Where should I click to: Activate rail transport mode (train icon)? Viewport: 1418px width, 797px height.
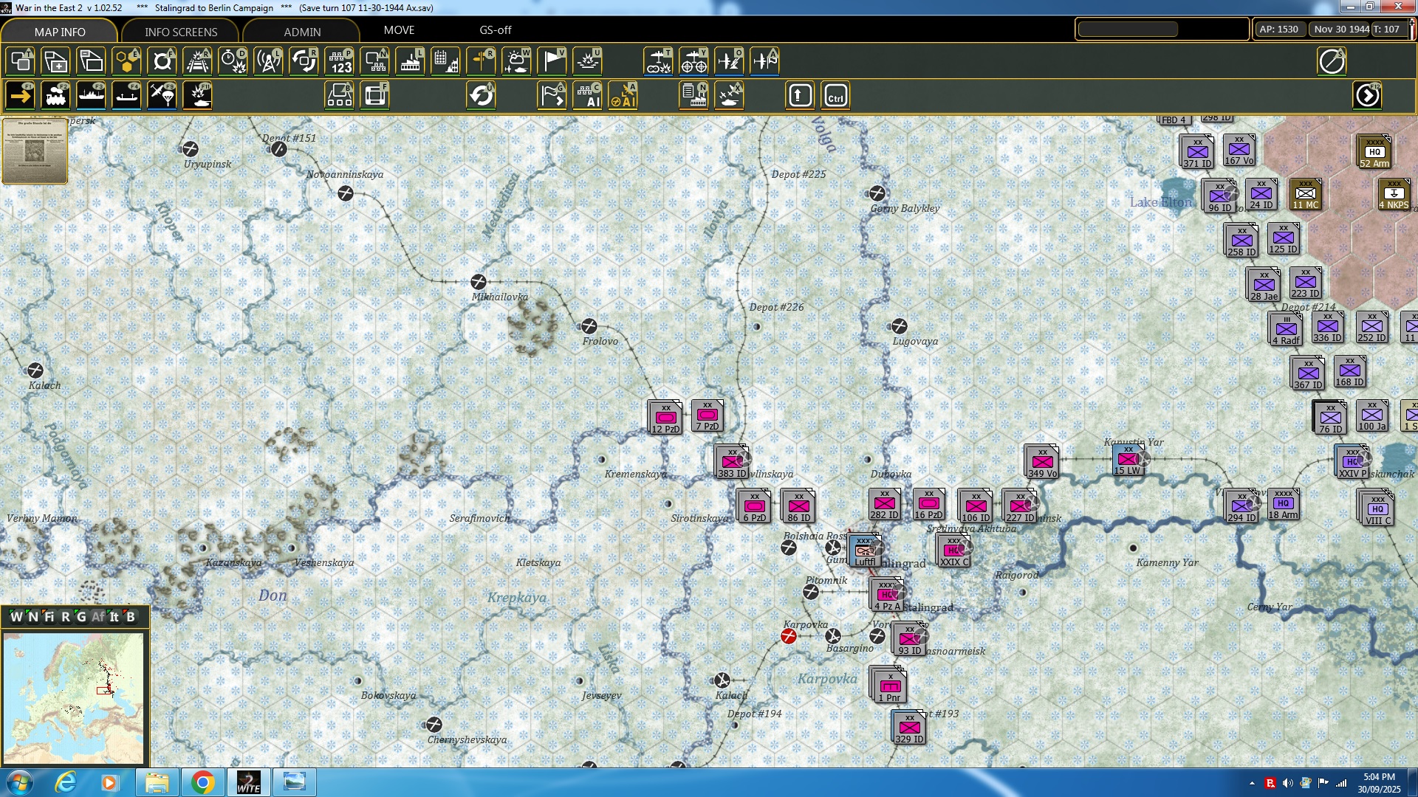tap(55, 95)
